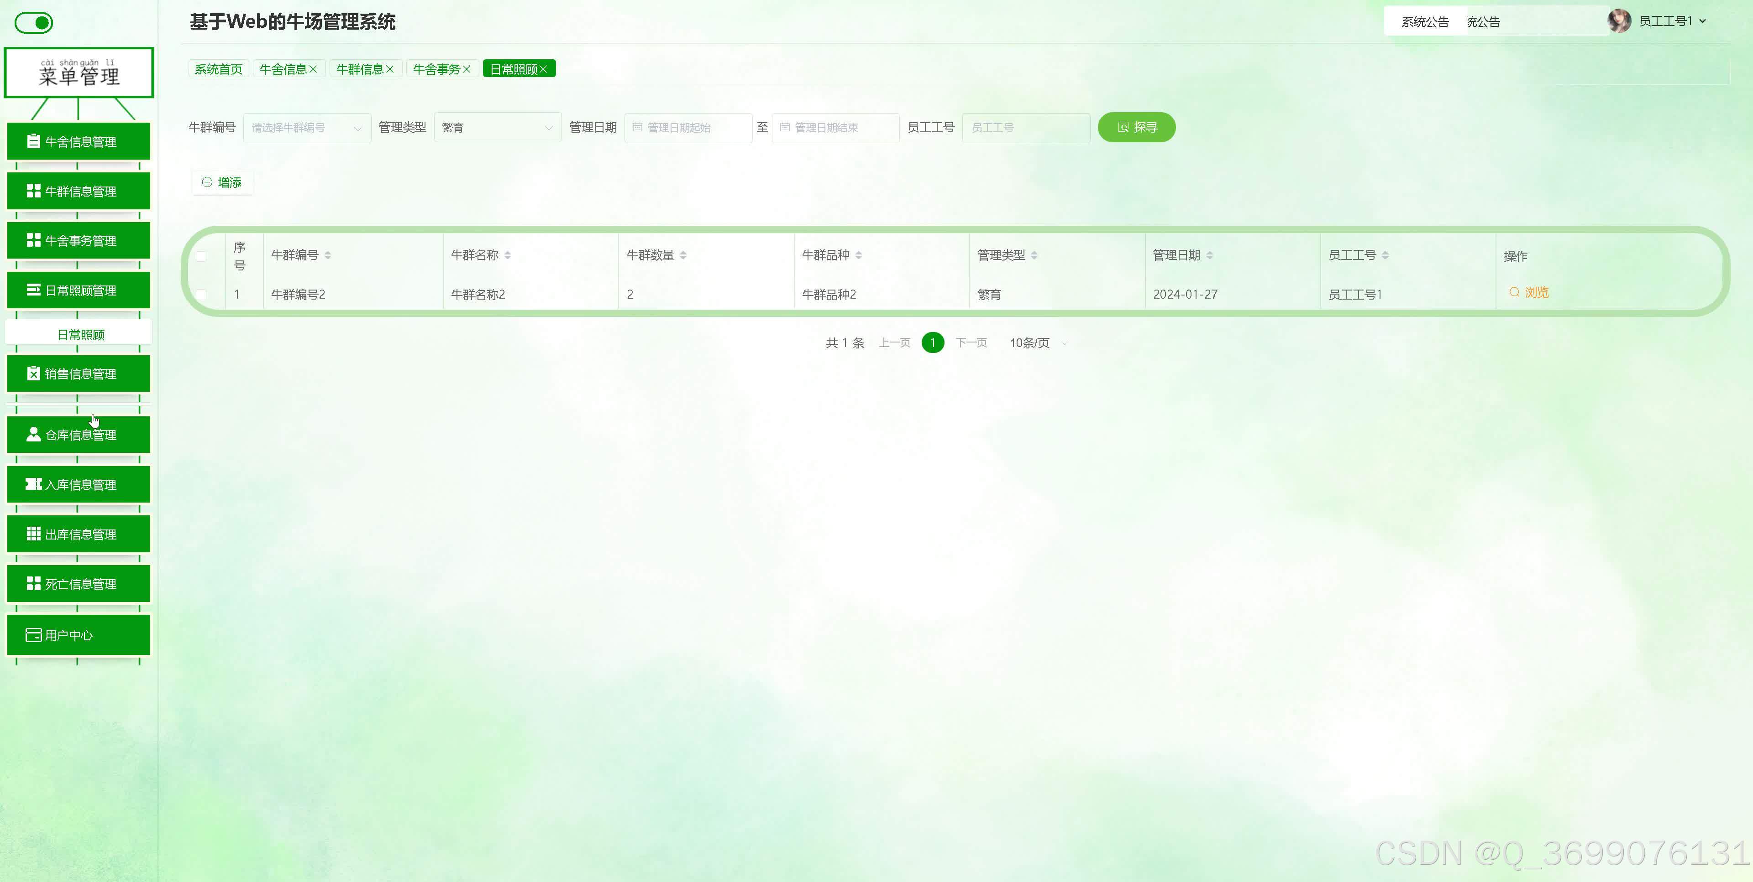Click the 增添 add button

point(222,182)
